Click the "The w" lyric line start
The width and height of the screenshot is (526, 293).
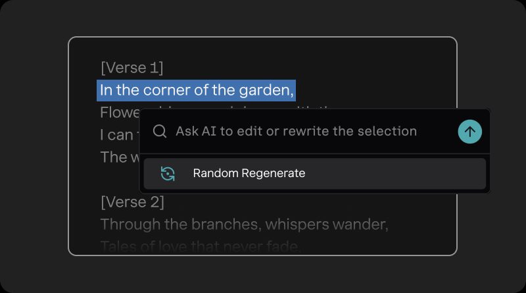coord(117,157)
